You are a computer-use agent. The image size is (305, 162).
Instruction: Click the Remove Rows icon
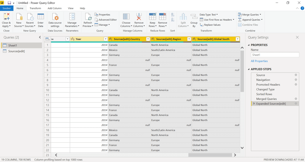coord(162,17)
